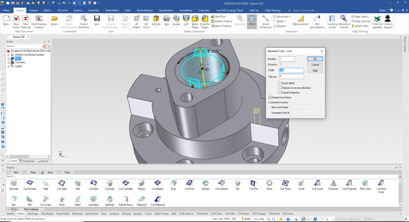Expand the Cameras tree node
Viewport: 409px width, 222px height.
pyautogui.click(x=8, y=62)
